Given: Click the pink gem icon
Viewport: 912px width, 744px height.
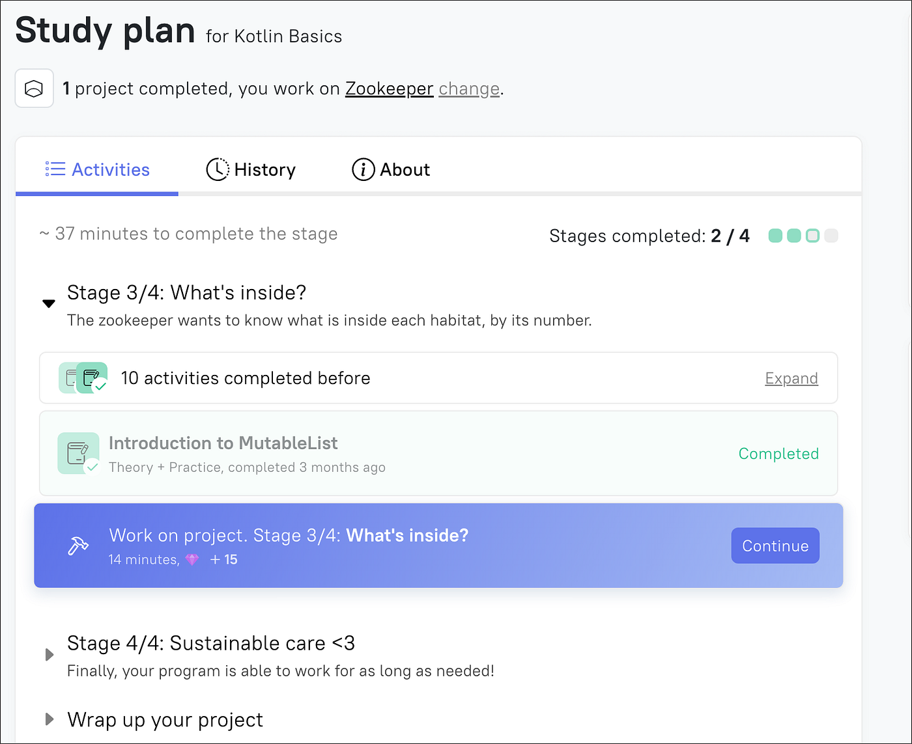Looking at the screenshot, I should [x=192, y=560].
